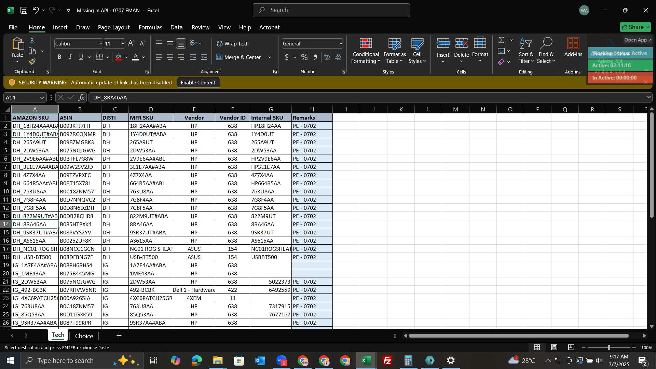
Task: Click the Search box in title bar
Action: pyautogui.click(x=331, y=10)
